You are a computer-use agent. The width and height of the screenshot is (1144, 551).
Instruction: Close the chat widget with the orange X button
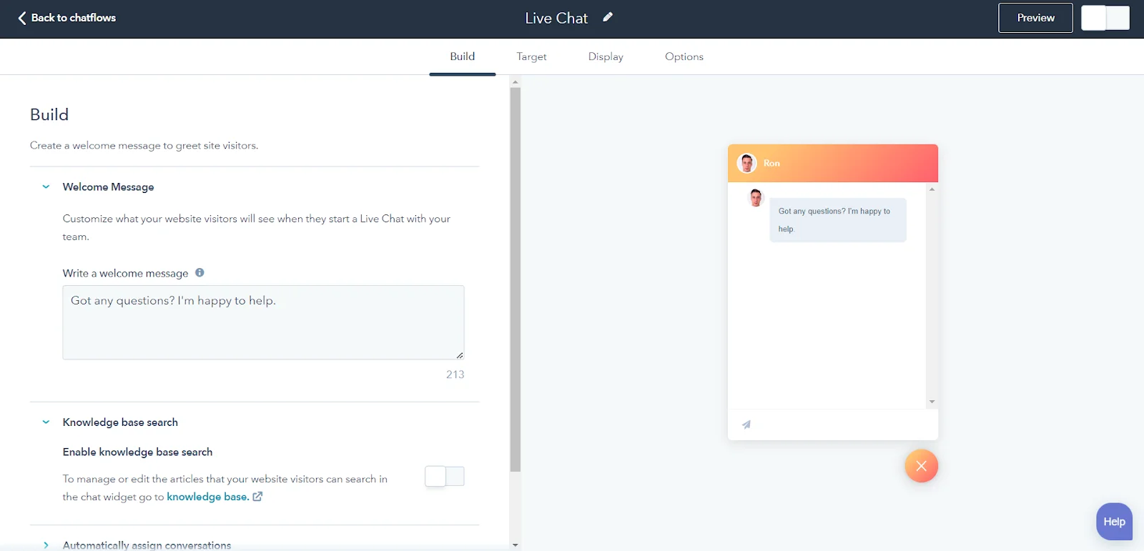click(921, 466)
